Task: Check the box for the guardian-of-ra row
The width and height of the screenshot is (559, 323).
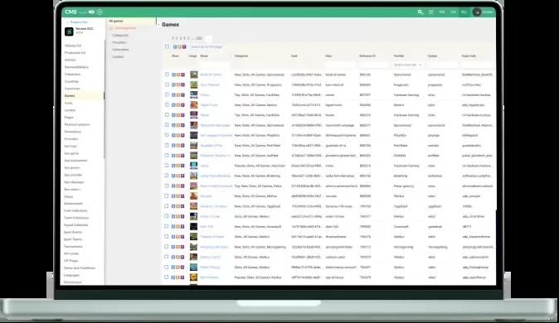Action: [x=167, y=145]
